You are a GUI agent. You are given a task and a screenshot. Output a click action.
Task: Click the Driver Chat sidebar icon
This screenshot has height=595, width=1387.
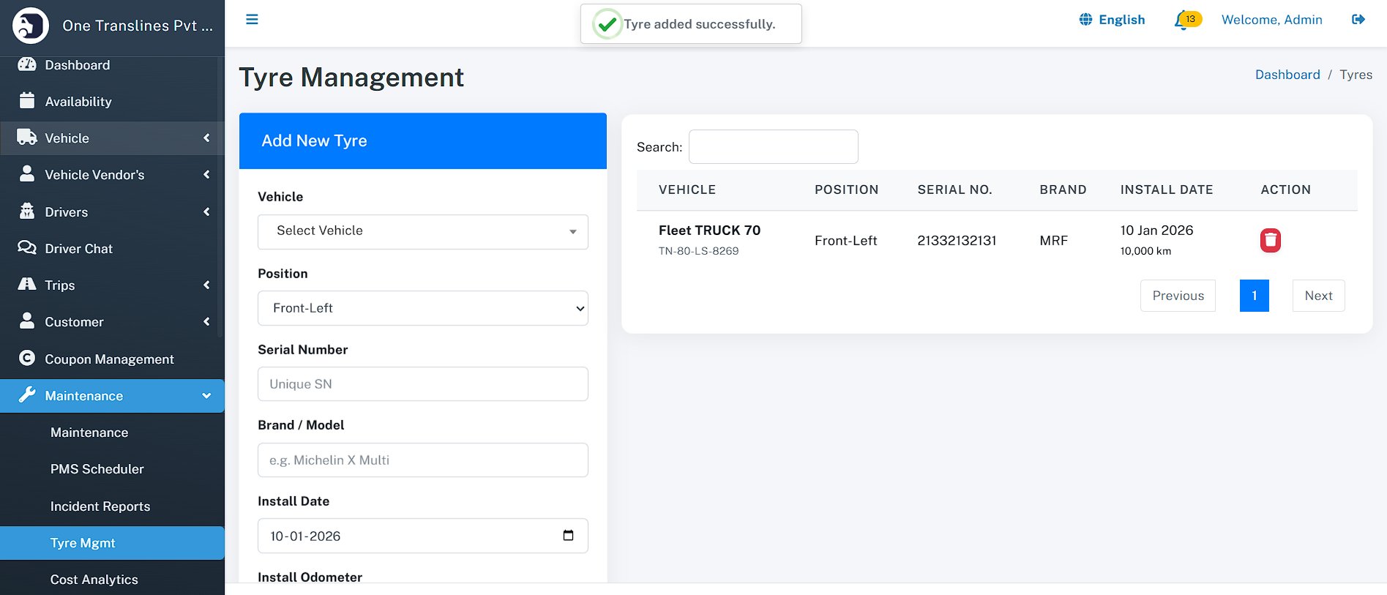pyautogui.click(x=27, y=248)
